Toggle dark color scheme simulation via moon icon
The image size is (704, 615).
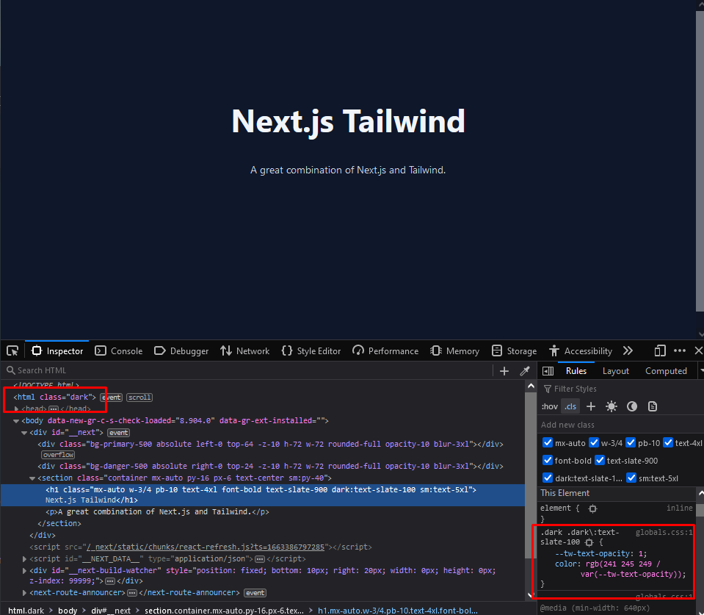(632, 406)
